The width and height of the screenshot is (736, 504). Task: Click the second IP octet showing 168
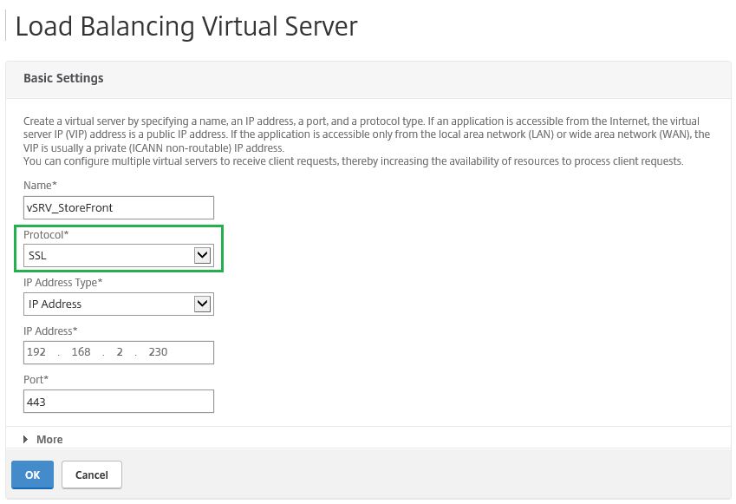coord(84,352)
